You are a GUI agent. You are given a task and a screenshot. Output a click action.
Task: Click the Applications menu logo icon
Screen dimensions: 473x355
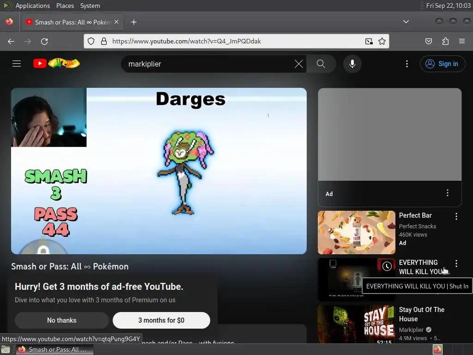[7, 6]
